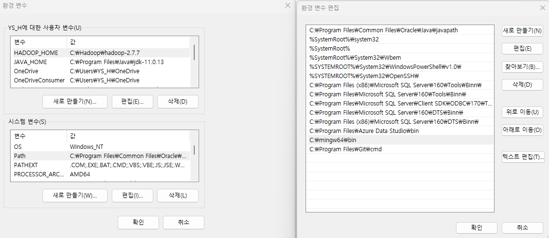Click 편집(E)... under user variables

click(133, 102)
